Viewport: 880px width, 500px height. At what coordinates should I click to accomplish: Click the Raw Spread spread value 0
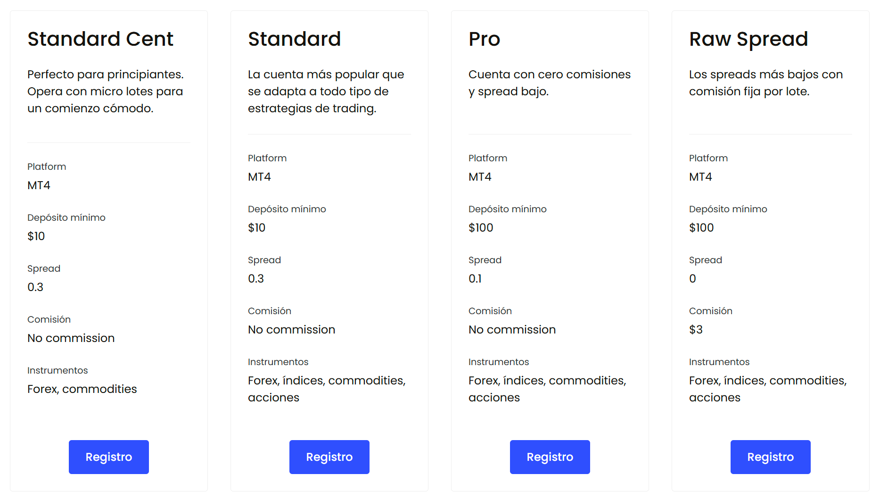[692, 278]
